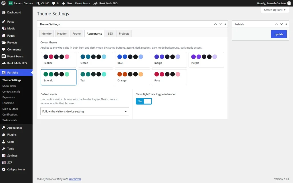
Task: Open the Default mode dropdown
Action: [85, 111]
